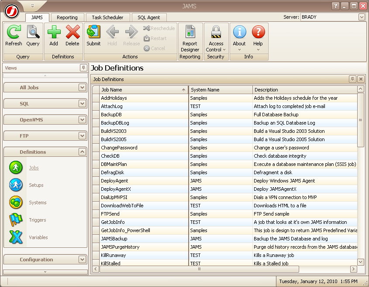
Task: Click the Release arrow icon
Action: pos(131,32)
